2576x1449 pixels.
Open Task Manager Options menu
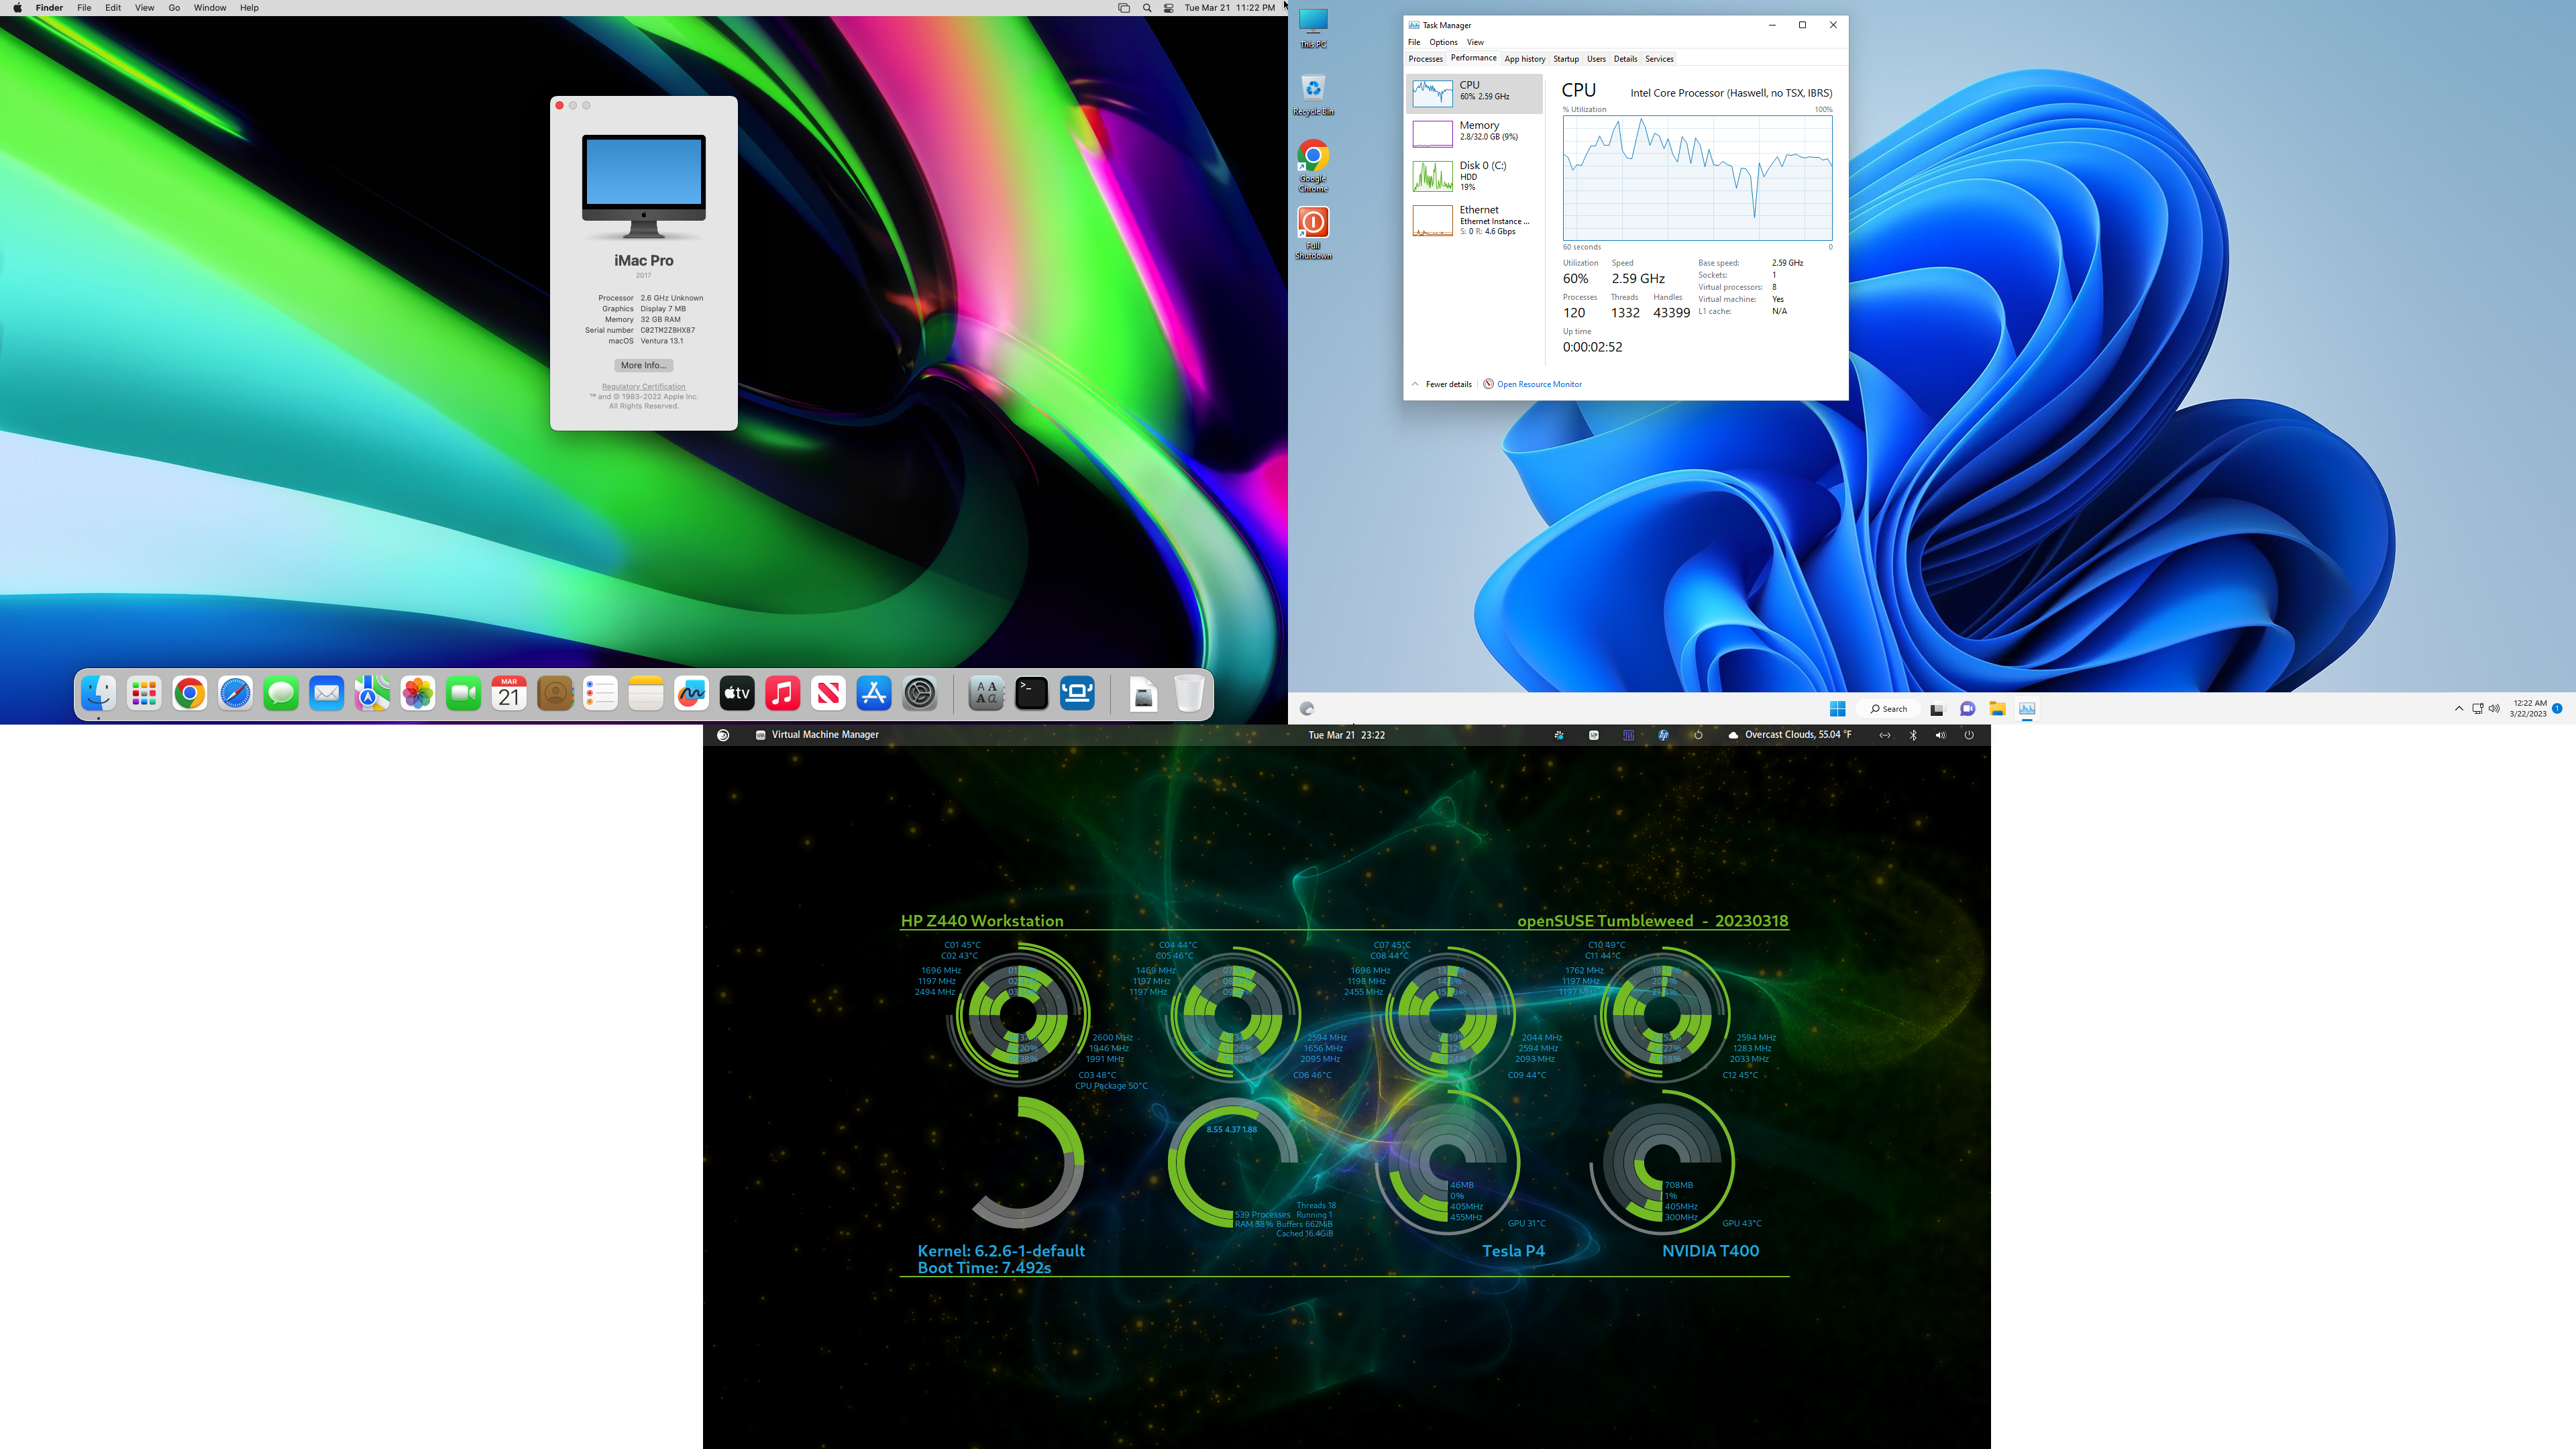(x=1443, y=42)
